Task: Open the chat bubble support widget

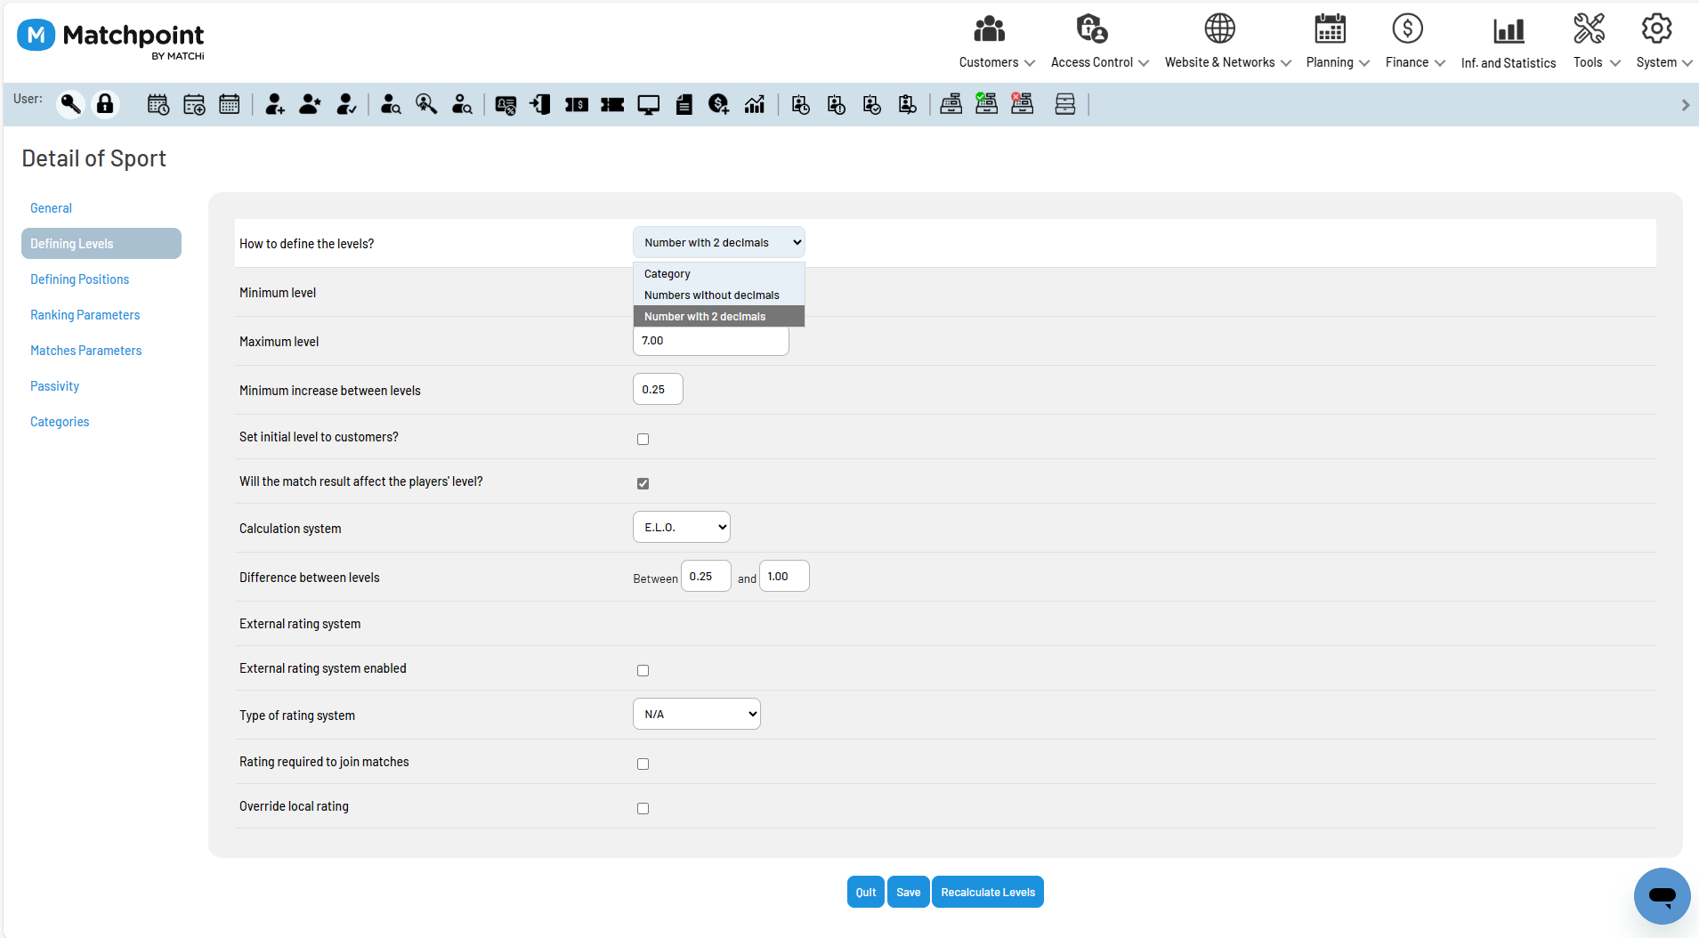Action: (1662, 895)
